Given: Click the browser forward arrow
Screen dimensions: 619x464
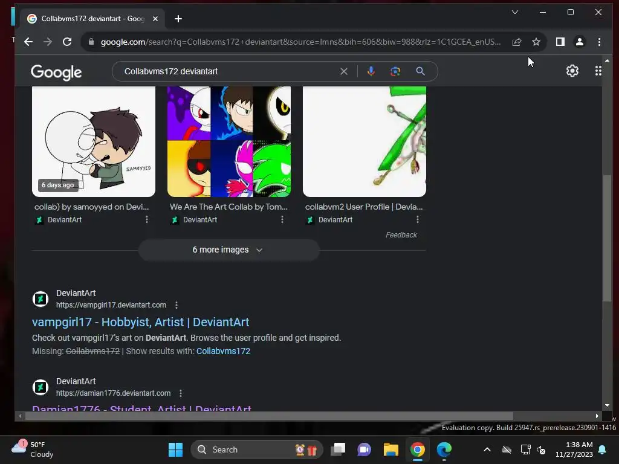Looking at the screenshot, I should click(x=48, y=42).
